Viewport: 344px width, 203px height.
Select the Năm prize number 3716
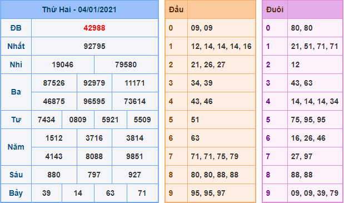tap(94, 138)
